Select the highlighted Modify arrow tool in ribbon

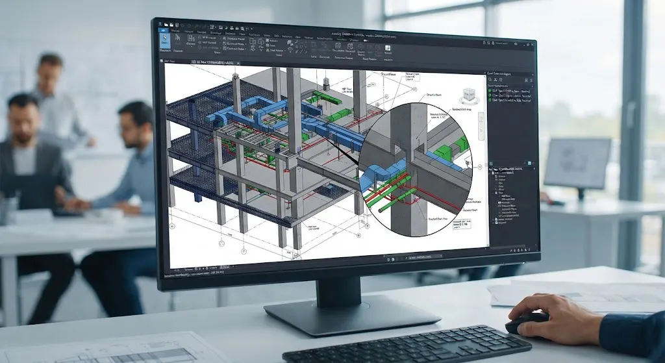pyautogui.click(x=164, y=40)
